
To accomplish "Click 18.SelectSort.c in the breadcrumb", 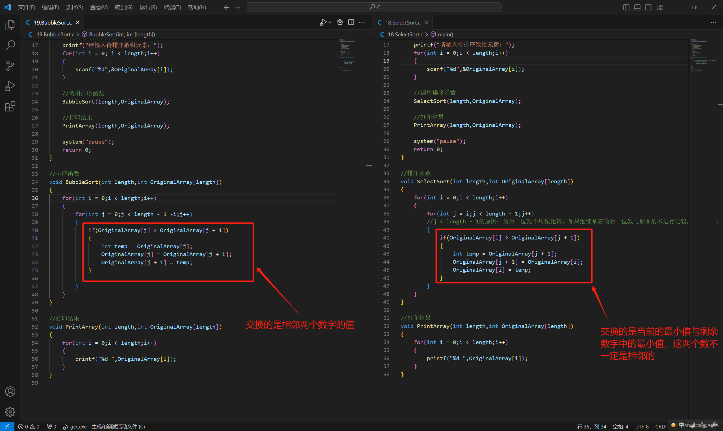I will point(405,34).
